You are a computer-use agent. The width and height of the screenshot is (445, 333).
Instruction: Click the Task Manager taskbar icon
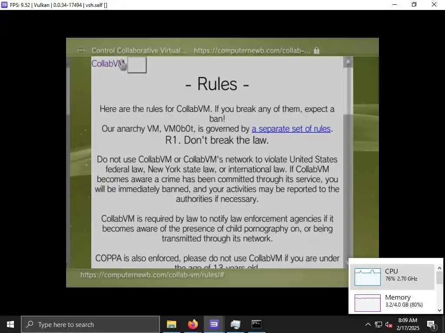(x=235, y=324)
